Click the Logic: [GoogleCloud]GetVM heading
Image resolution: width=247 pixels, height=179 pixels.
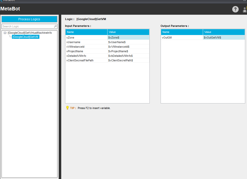coord(86,19)
